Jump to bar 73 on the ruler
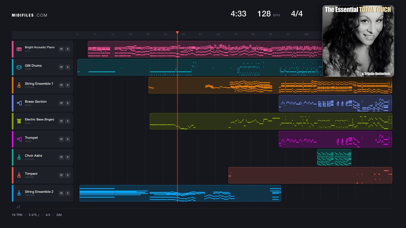This screenshot has height=228, width=406. pos(235,34)
